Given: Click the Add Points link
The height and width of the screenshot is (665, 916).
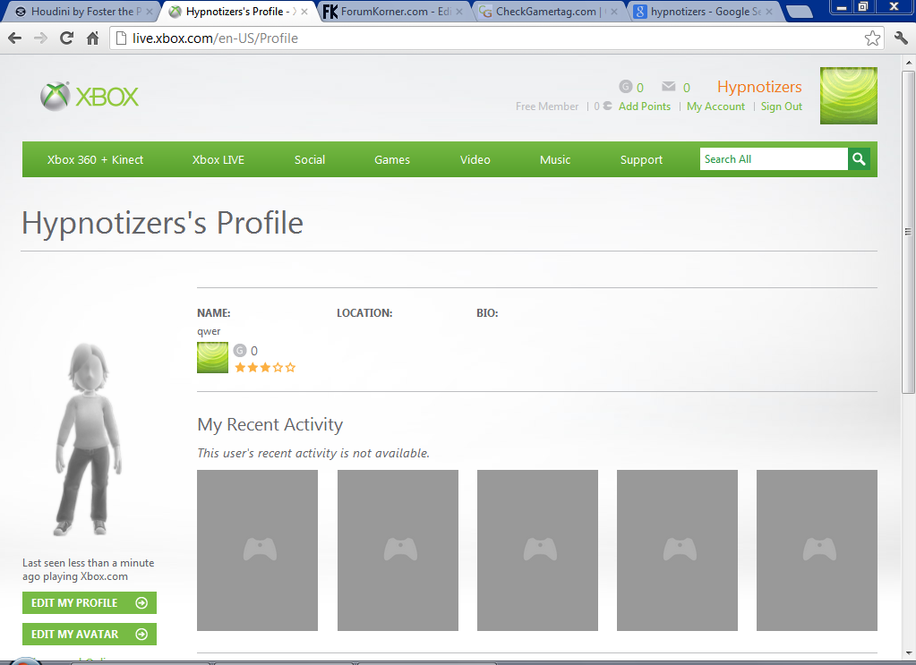Looking at the screenshot, I should coord(645,107).
